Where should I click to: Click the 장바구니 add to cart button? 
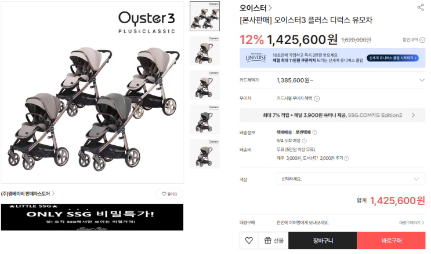point(323,241)
